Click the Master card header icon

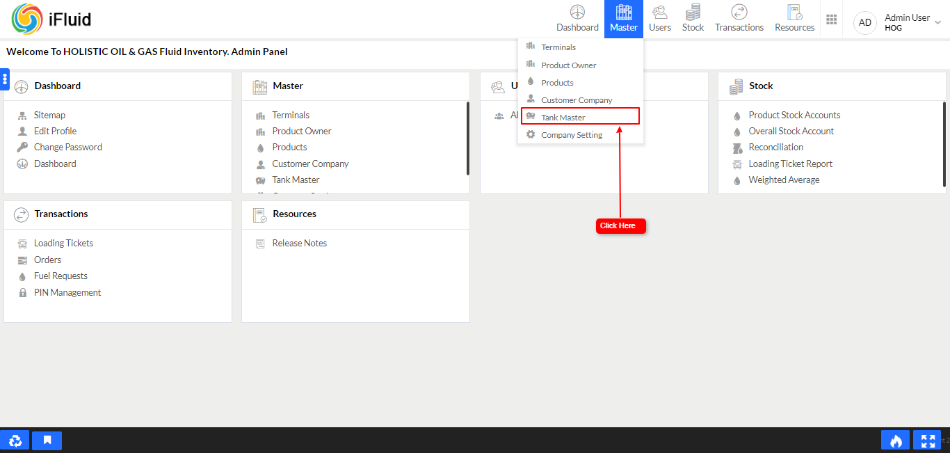pos(259,86)
